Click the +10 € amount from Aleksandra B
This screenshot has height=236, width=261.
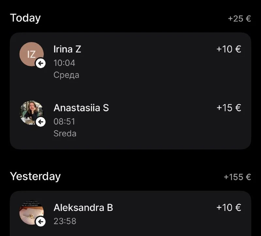229,208
